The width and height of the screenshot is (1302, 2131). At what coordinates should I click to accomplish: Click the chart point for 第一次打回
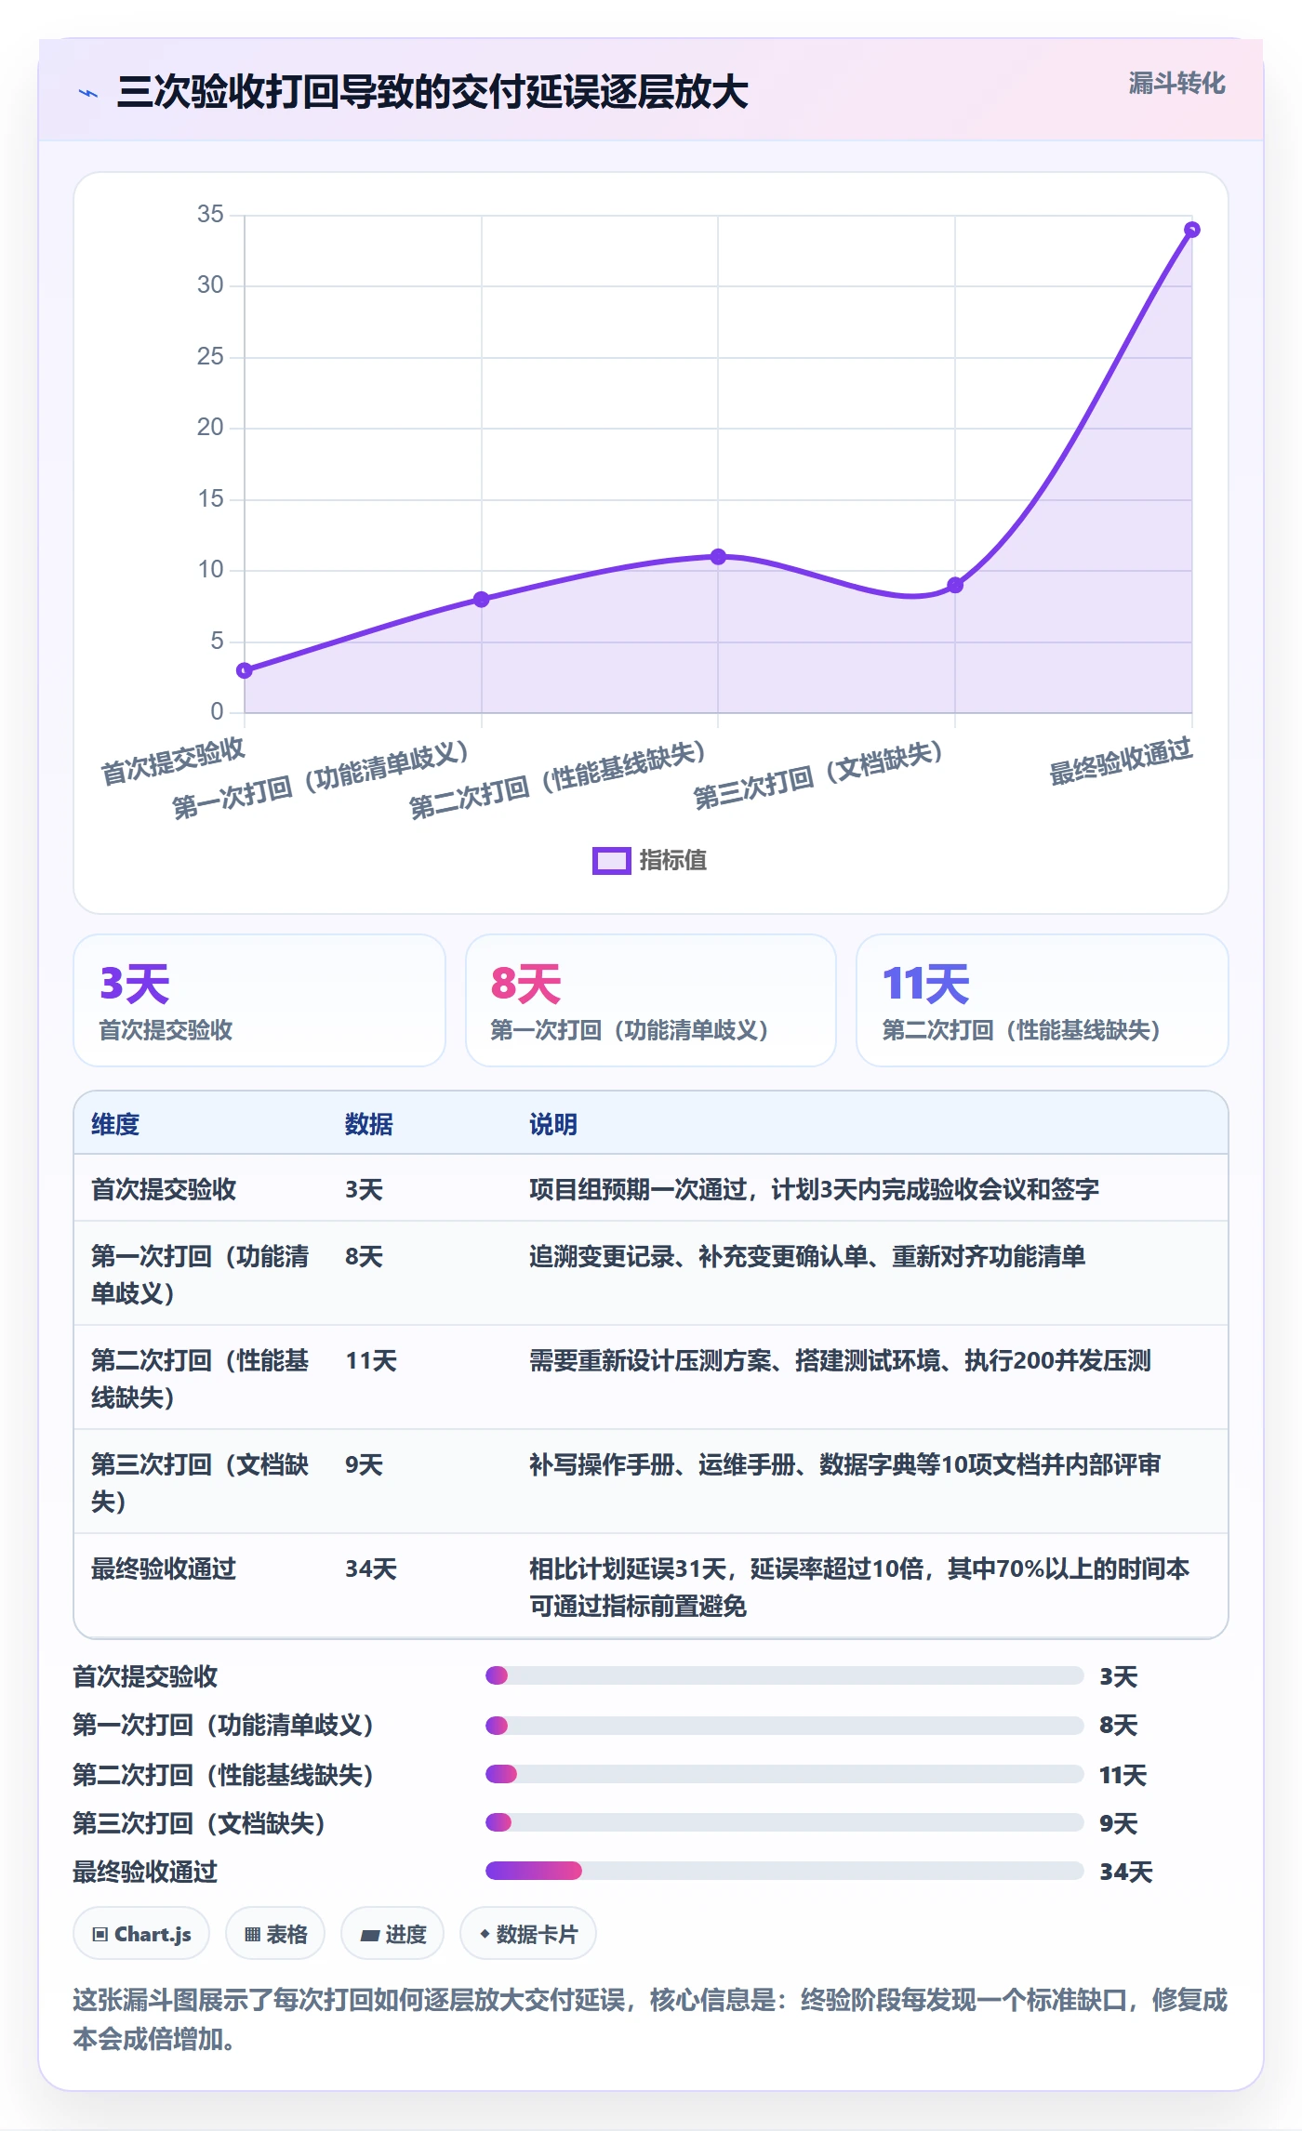coord(481,600)
